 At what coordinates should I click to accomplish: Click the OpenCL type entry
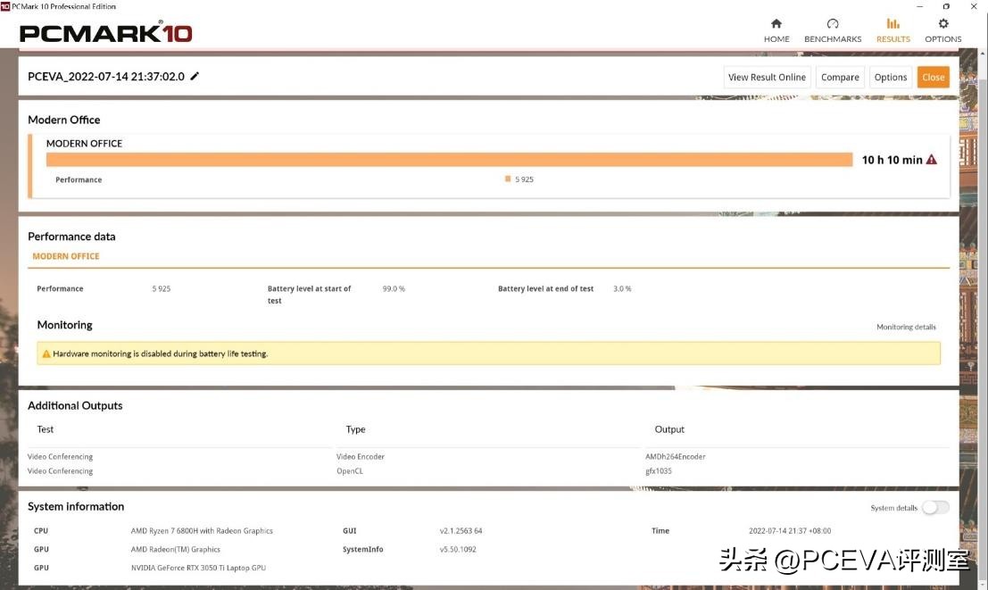click(x=350, y=471)
